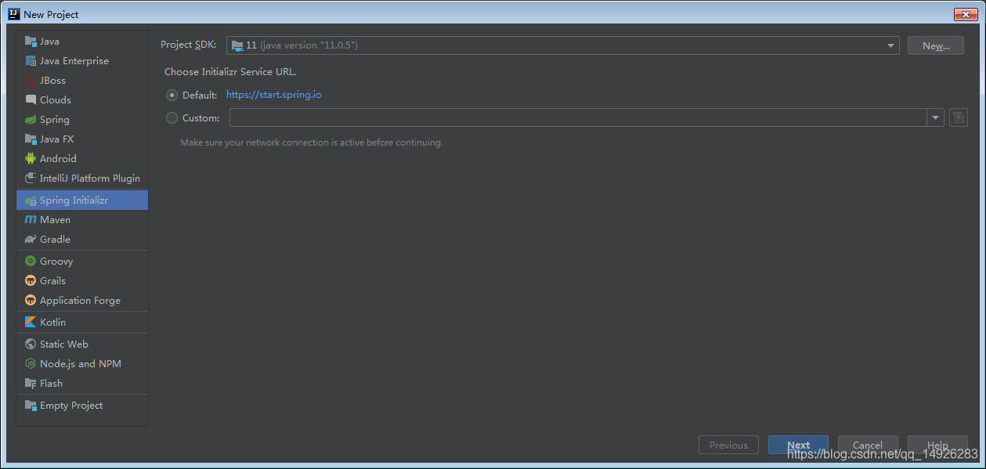Viewport: 986px width, 469px height.
Task: Select the Static Web label text
Action: click(64, 345)
